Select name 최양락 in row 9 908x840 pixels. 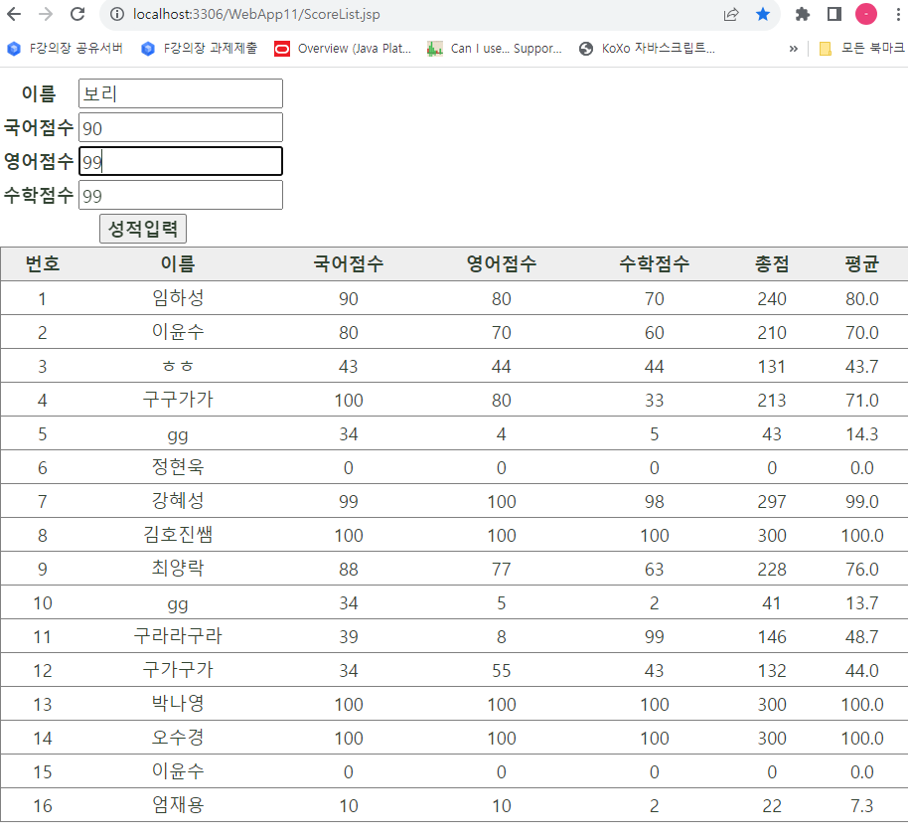(178, 569)
